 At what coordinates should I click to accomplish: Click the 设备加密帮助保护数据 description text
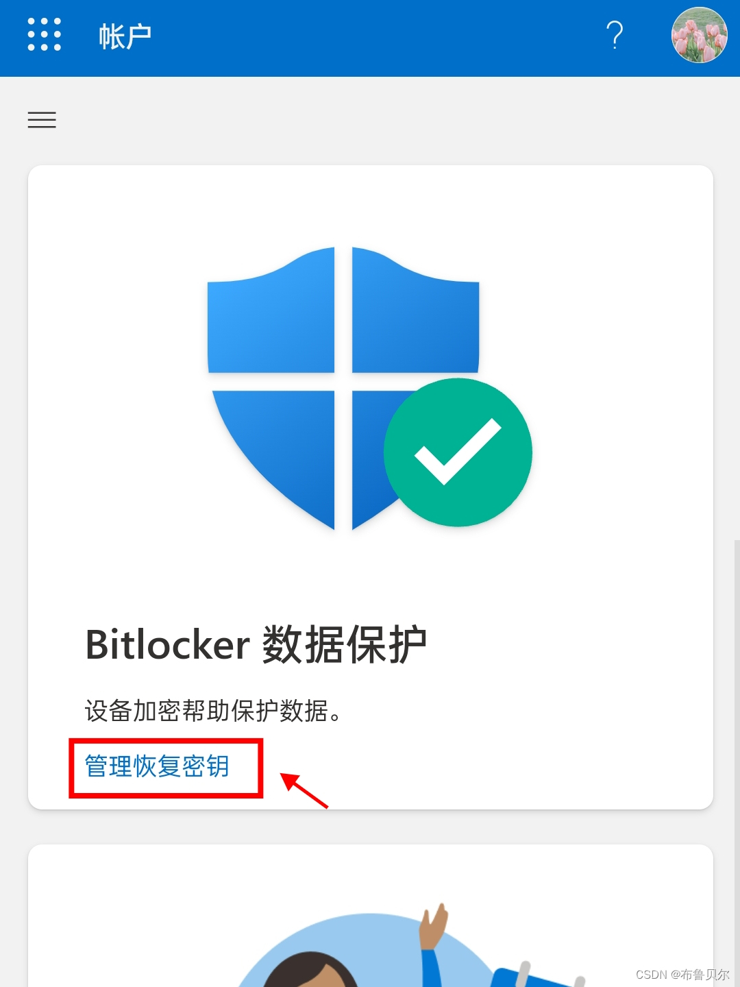pos(213,711)
